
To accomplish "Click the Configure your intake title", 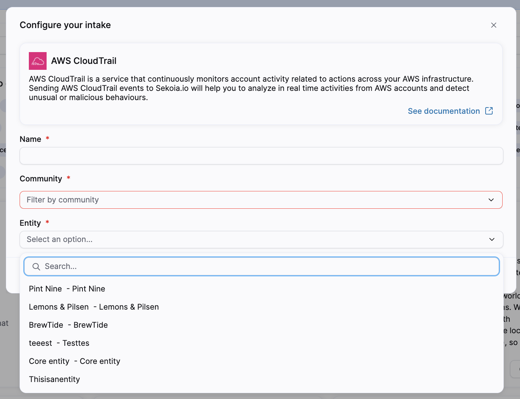I will click(x=65, y=25).
